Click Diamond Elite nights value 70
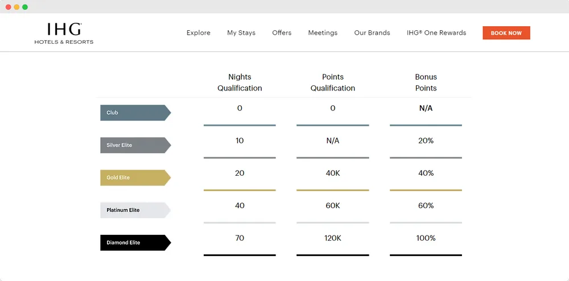Viewport: 569px width, 281px height. tap(240, 238)
